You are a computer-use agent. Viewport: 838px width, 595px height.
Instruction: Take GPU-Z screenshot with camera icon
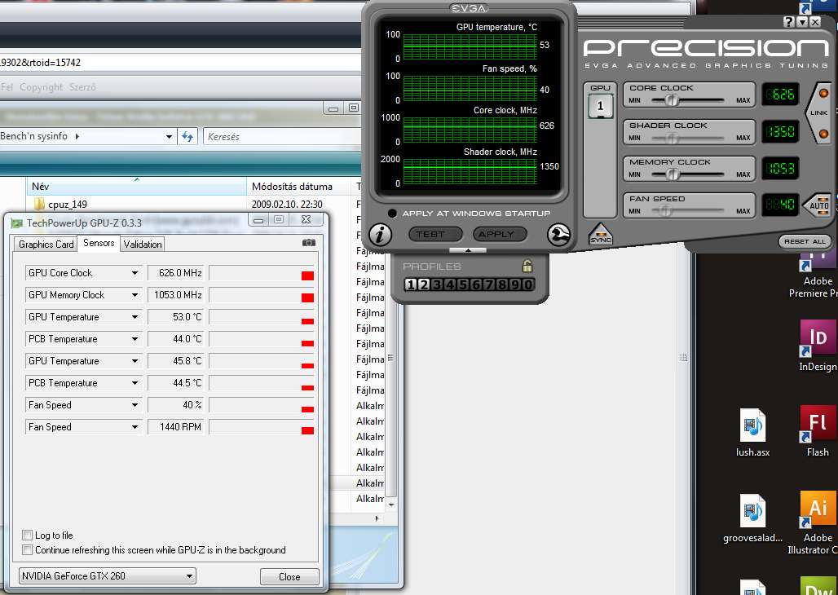click(308, 243)
